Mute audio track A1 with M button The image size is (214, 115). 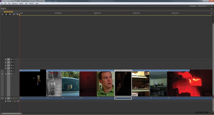[x=14, y=98]
